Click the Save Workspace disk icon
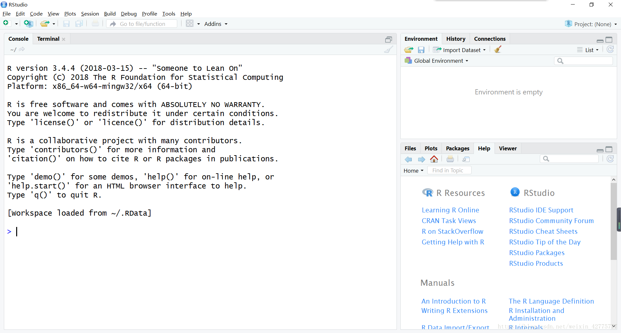This screenshot has height=333, width=621. [x=421, y=50]
